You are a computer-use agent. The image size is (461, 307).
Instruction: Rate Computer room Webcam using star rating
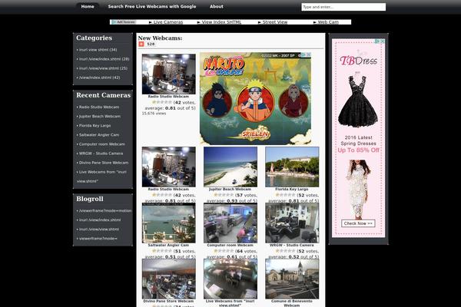click(x=224, y=251)
